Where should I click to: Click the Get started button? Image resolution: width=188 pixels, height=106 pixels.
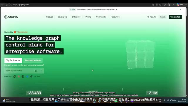pyautogui.click(x=175, y=17)
